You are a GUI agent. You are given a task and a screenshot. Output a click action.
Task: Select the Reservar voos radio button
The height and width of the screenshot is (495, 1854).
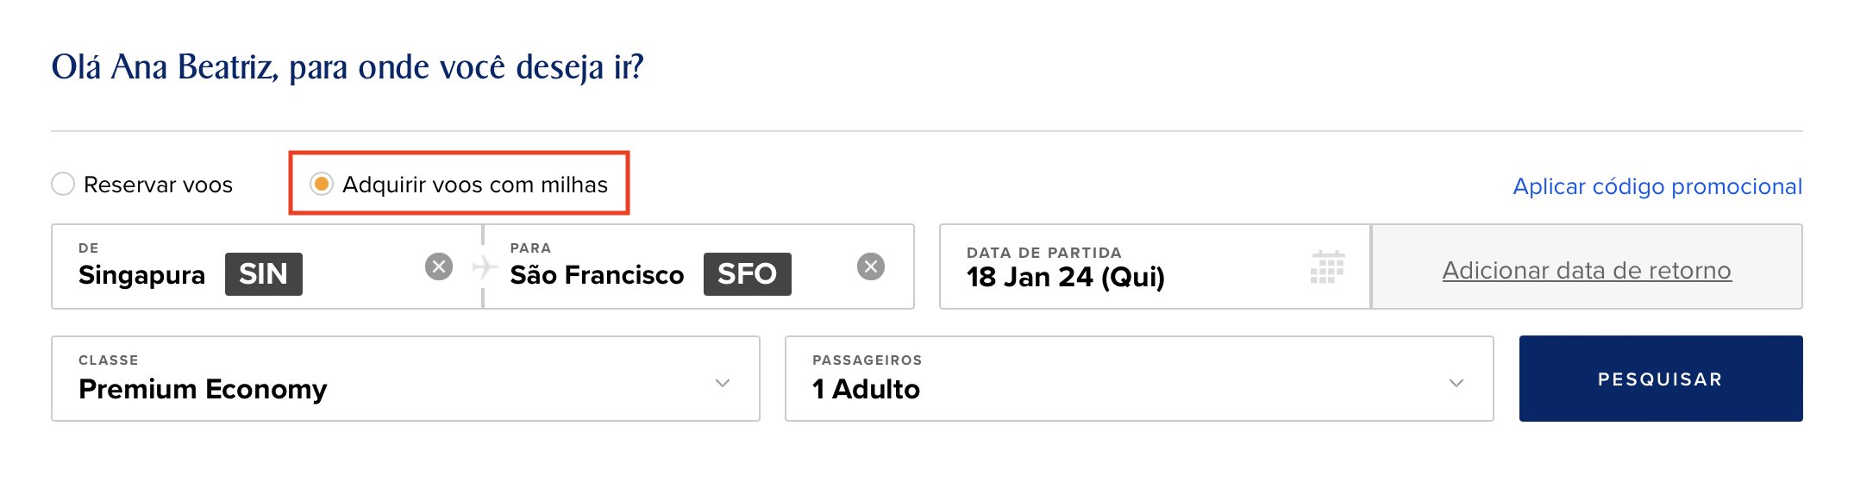click(63, 184)
